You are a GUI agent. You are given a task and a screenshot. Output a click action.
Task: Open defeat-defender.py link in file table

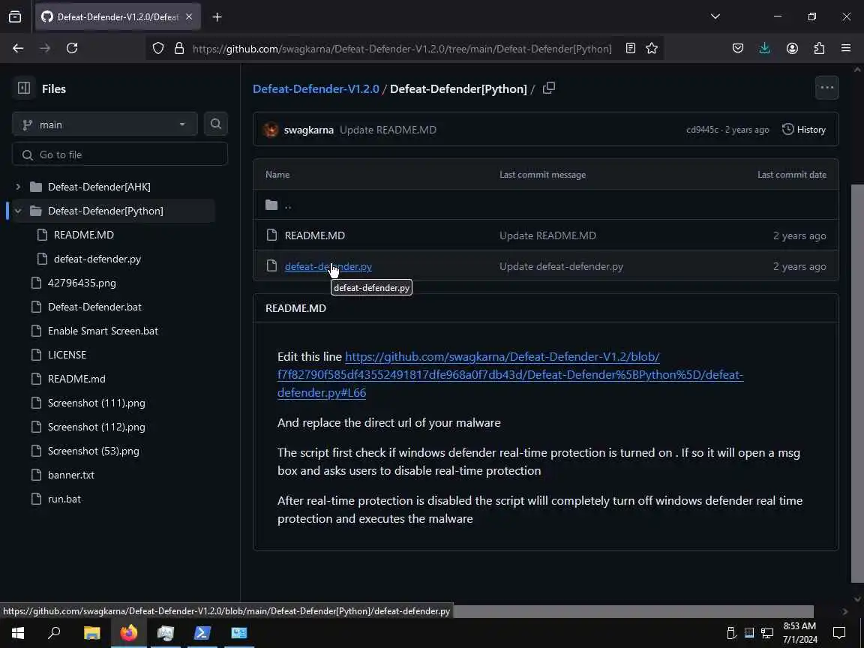(x=328, y=266)
